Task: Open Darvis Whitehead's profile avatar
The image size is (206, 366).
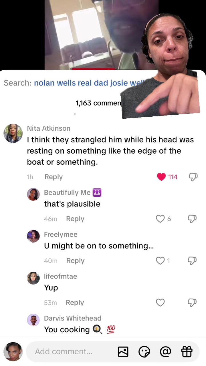Action: pos(33,320)
